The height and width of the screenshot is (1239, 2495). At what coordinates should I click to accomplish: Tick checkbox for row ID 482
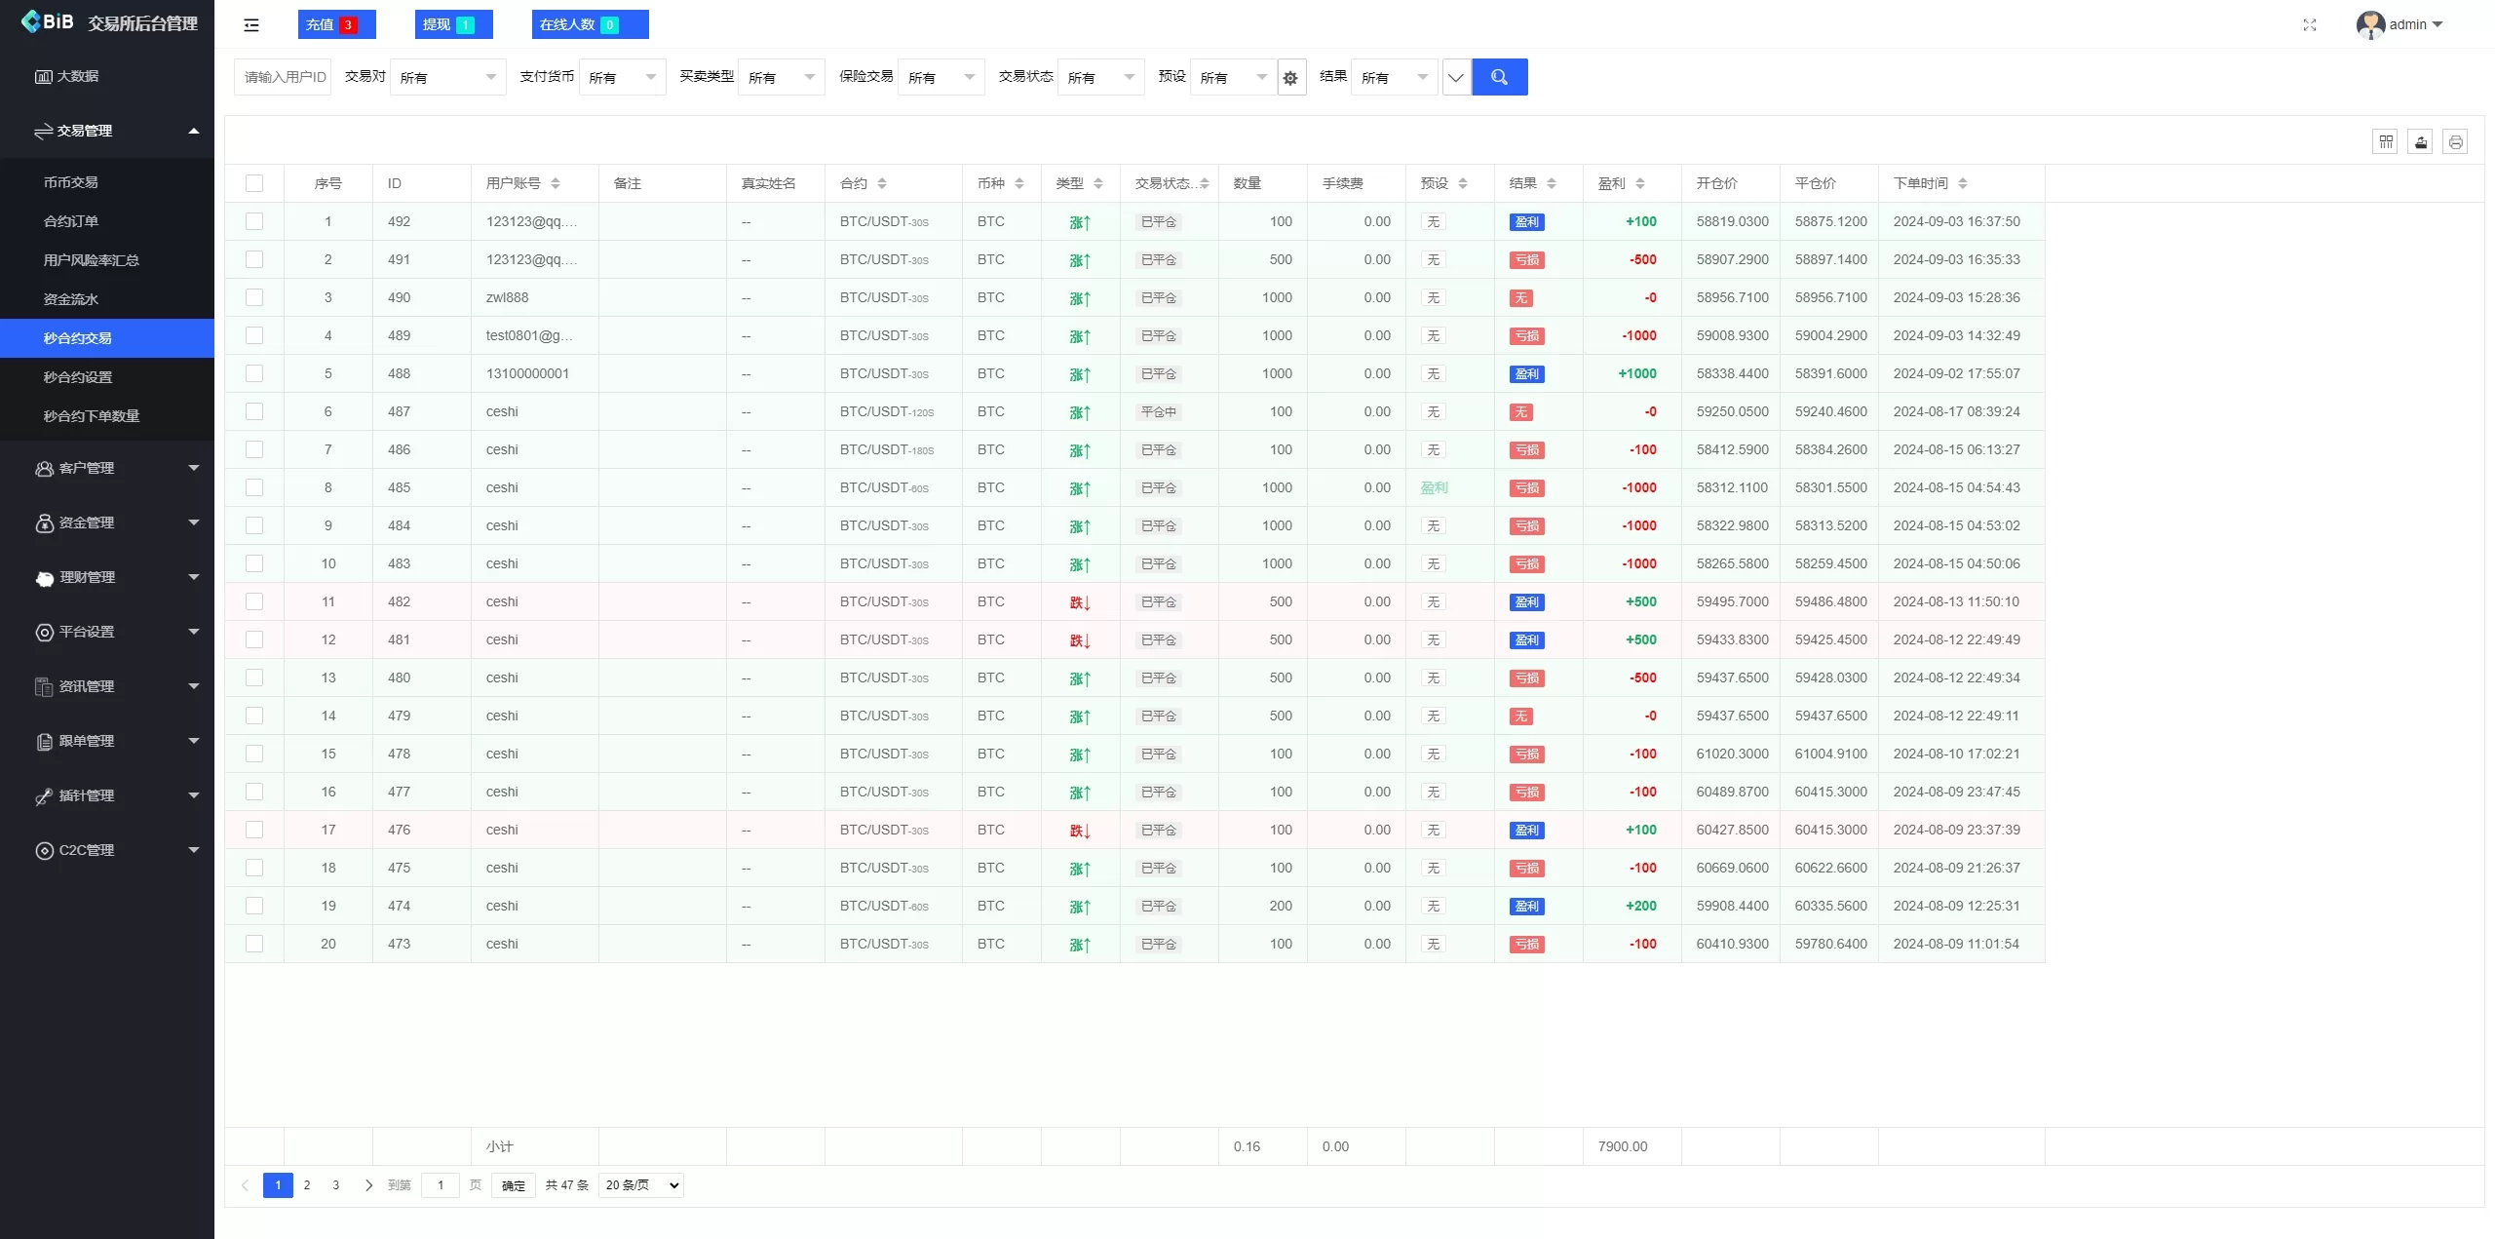click(x=254, y=601)
